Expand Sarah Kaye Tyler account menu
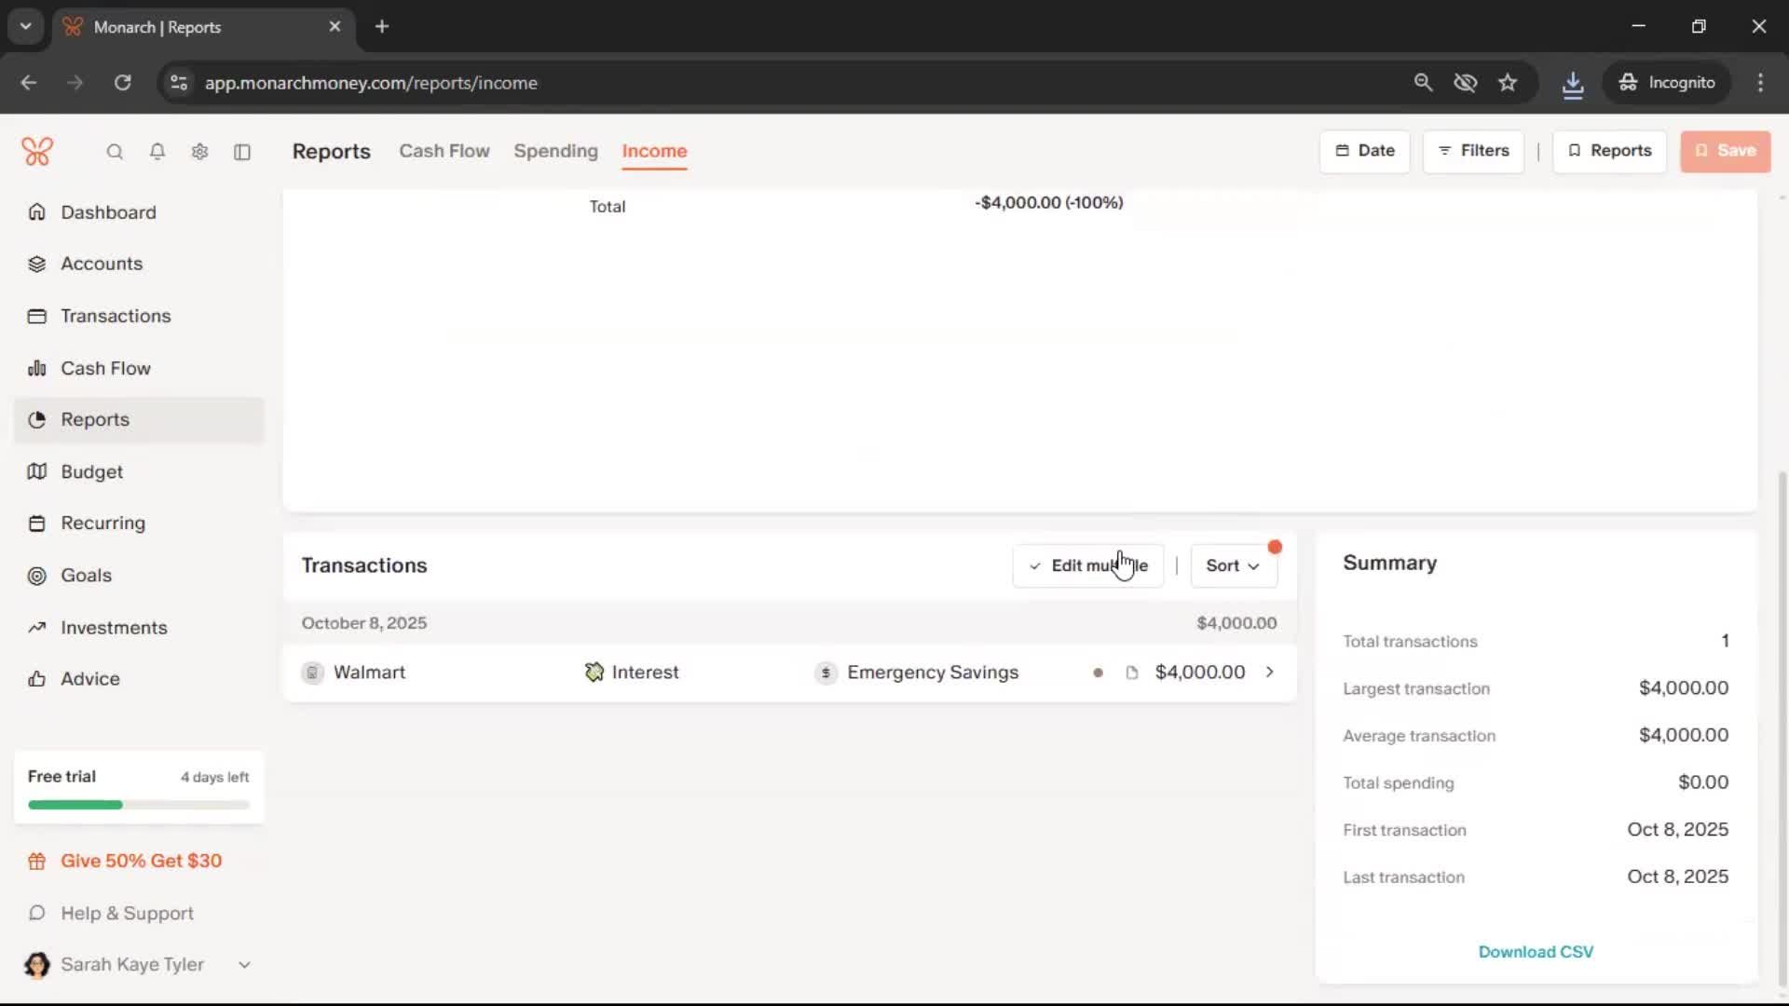 coord(244,965)
